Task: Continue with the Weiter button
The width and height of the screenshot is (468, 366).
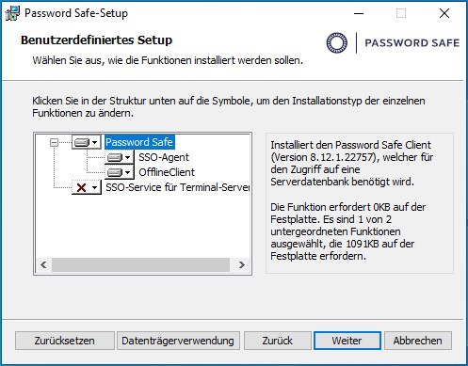Action: 347,341
